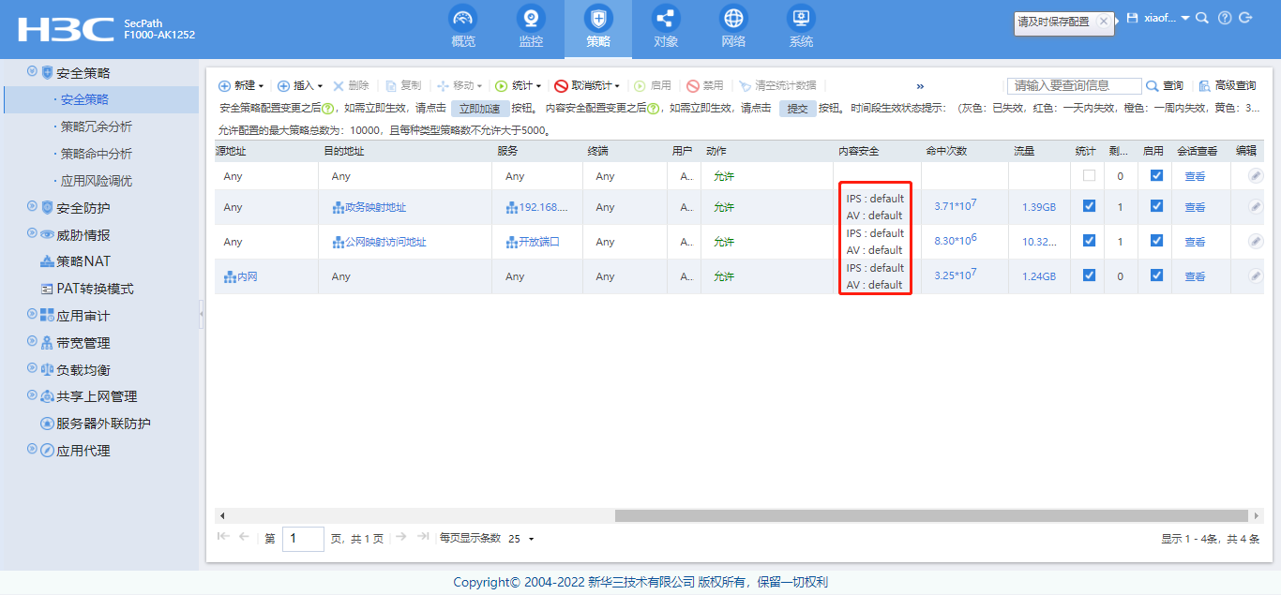Open 策略命中分析 in sidebar

96,154
